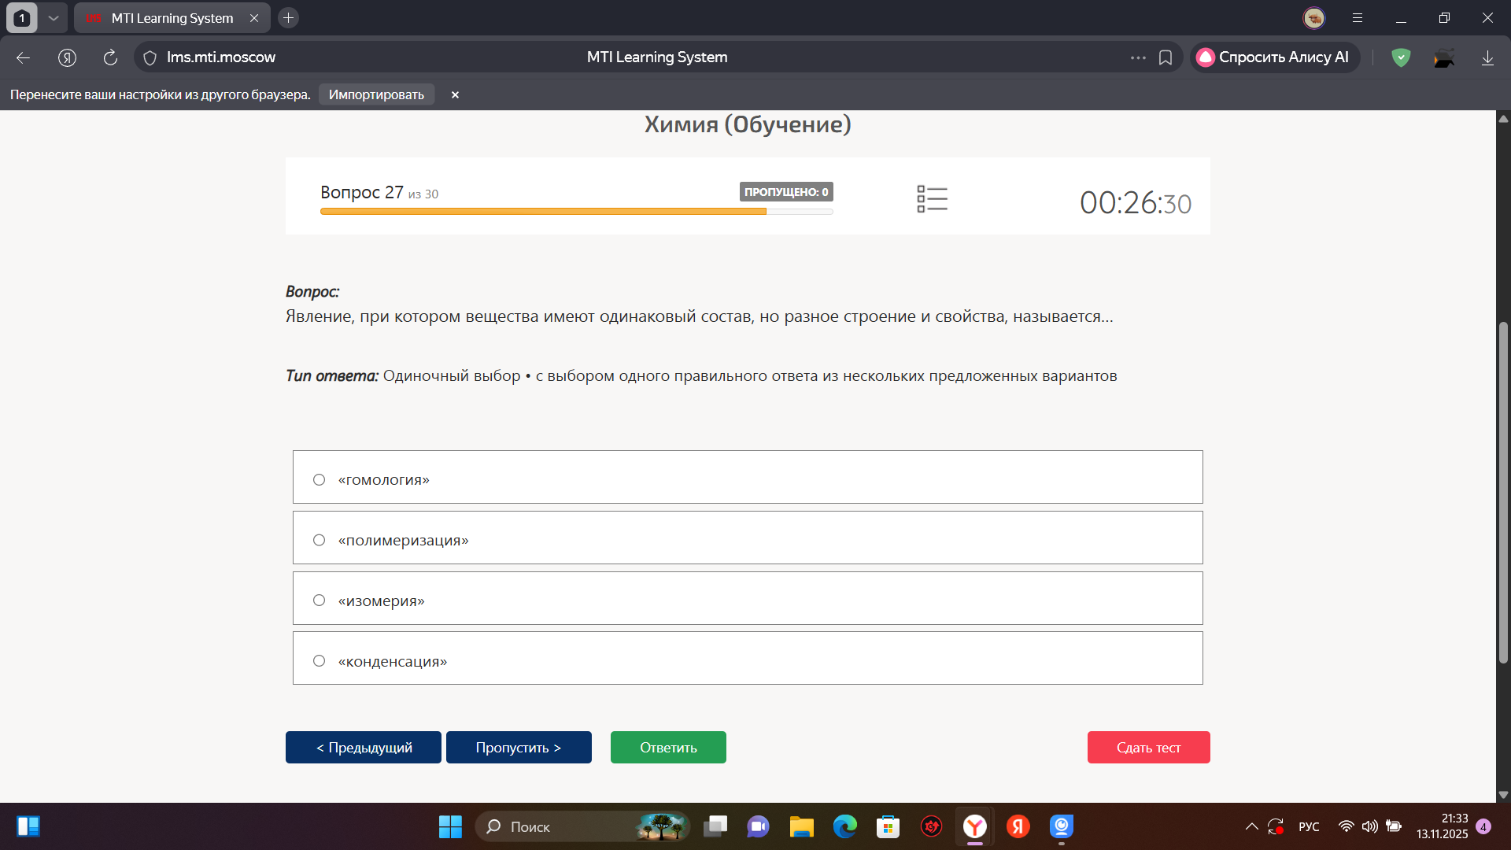Submit answer with Ответить button

tap(668, 747)
